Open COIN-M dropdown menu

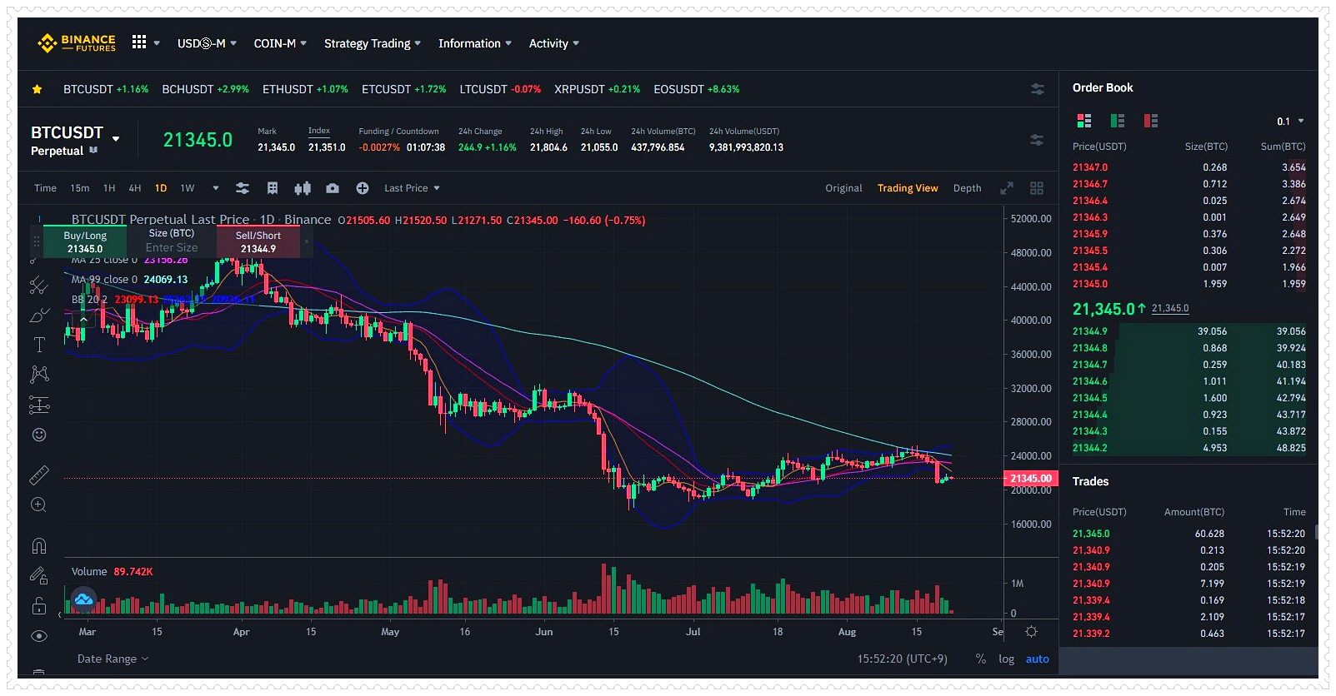(x=280, y=43)
